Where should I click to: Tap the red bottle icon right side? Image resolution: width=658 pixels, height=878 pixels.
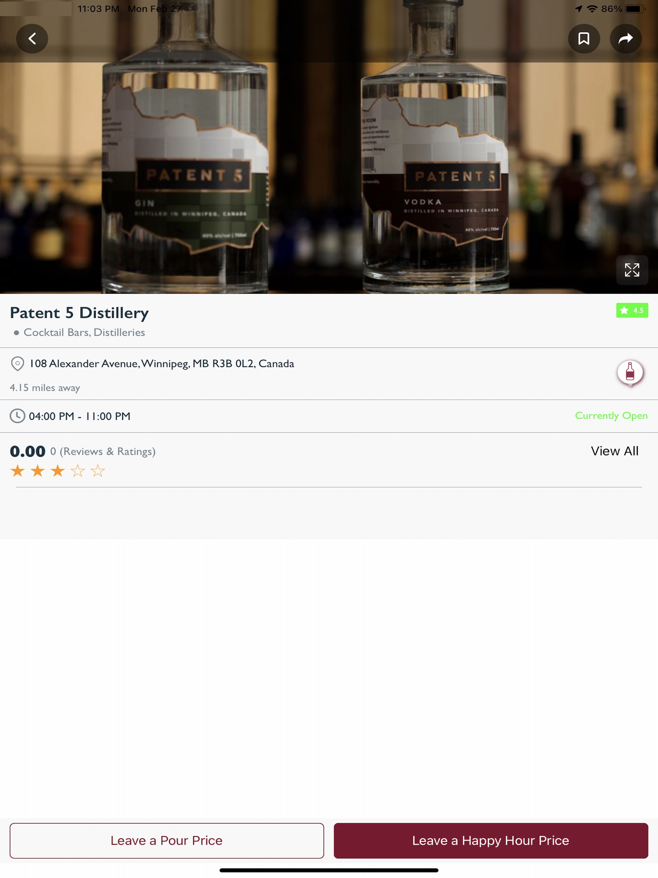pyautogui.click(x=630, y=372)
